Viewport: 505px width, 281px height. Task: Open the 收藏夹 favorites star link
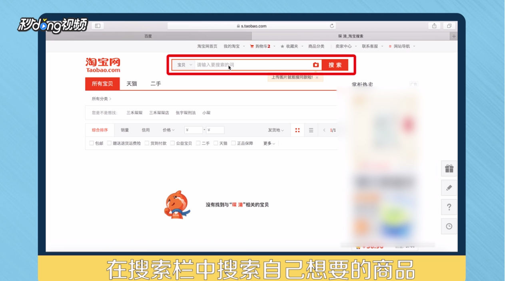pos(289,46)
